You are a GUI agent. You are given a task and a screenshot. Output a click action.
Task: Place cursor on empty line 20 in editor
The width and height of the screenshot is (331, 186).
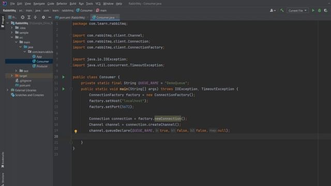[x=194, y=136]
